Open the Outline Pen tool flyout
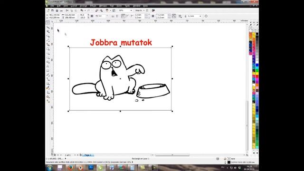The image size is (304, 171). tap(48, 92)
